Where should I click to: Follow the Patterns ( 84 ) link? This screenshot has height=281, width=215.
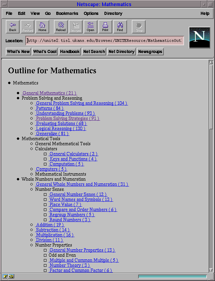50,108
